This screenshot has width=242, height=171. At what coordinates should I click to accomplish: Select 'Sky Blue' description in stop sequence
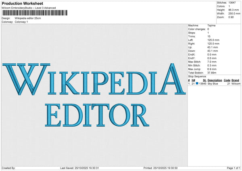coord(213,83)
